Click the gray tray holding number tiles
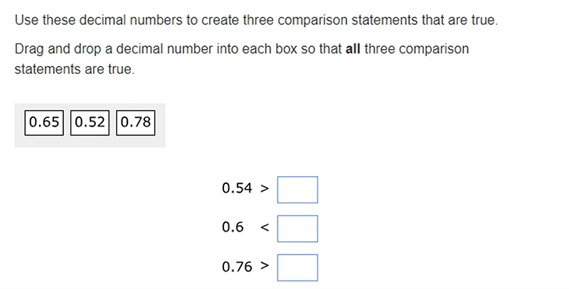 90,125
